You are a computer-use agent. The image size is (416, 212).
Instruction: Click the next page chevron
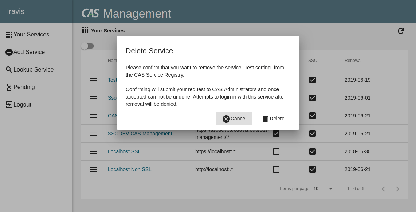pos(398,189)
